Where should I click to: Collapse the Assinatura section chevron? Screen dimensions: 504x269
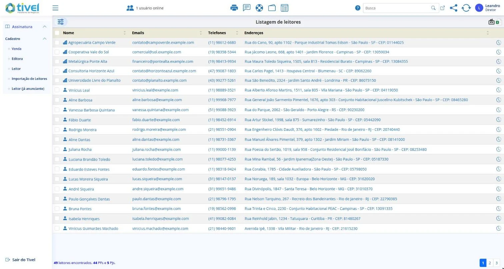(x=44, y=27)
